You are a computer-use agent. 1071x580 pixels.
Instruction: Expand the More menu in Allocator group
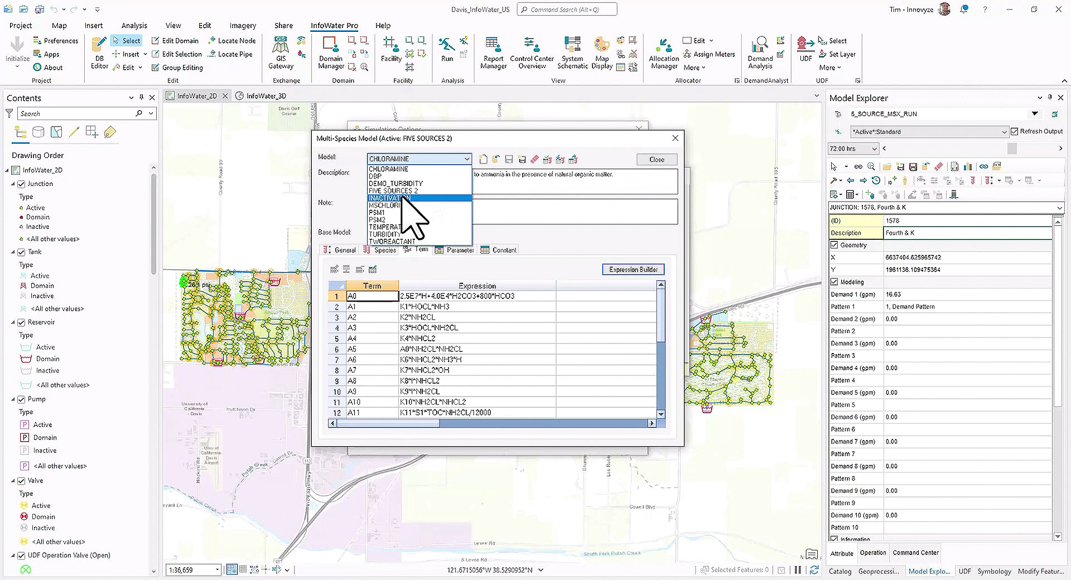694,67
